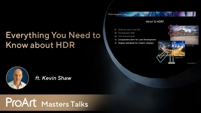Click the building Source HDR photo
201x113 pixels.
(184, 35)
